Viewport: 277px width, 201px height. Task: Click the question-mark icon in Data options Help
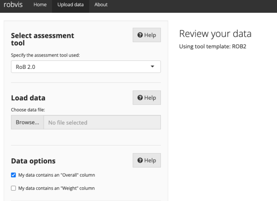point(140,160)
